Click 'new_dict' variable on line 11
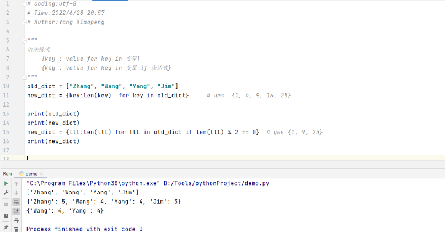 (x=41, y=95)
